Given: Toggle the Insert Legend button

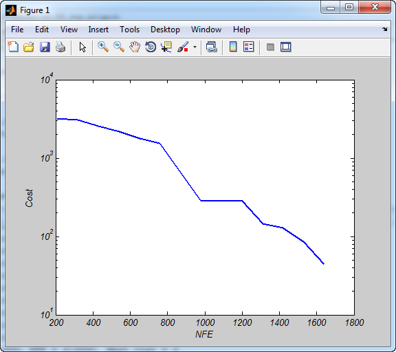Looking at the screenshot, I should pos(248,47).
